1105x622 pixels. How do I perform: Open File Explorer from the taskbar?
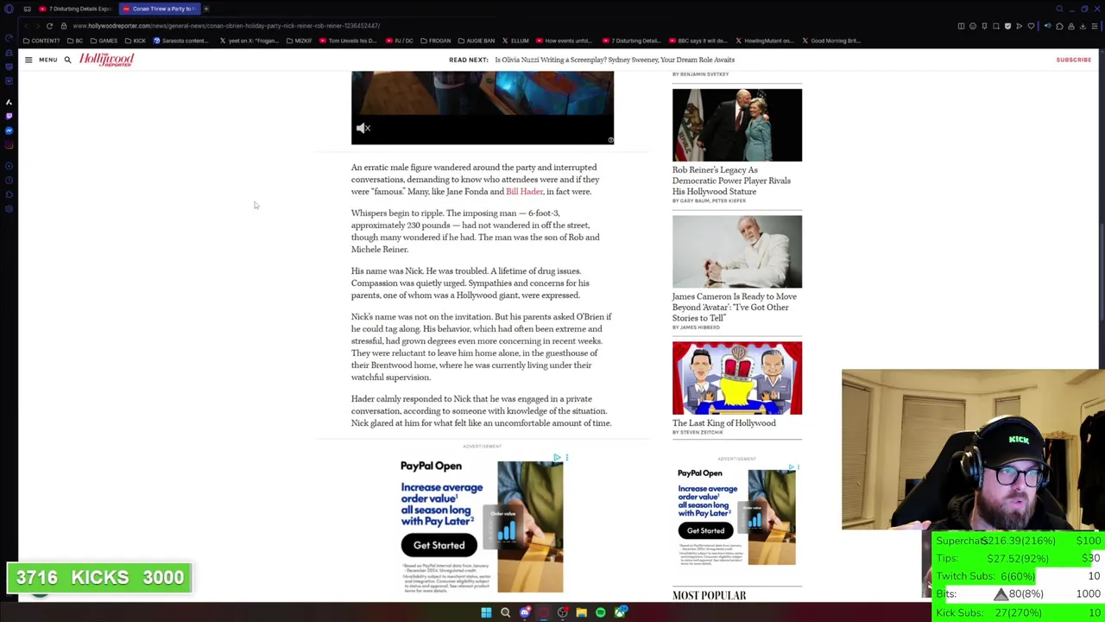(581, 612)
